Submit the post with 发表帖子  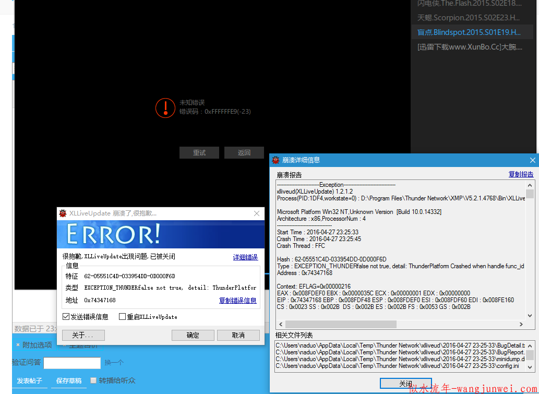pos(30,380)
